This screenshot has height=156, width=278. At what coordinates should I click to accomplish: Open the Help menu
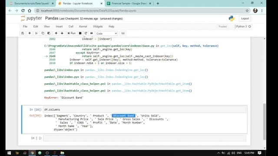pyautogui.click(x=111, y=26)
